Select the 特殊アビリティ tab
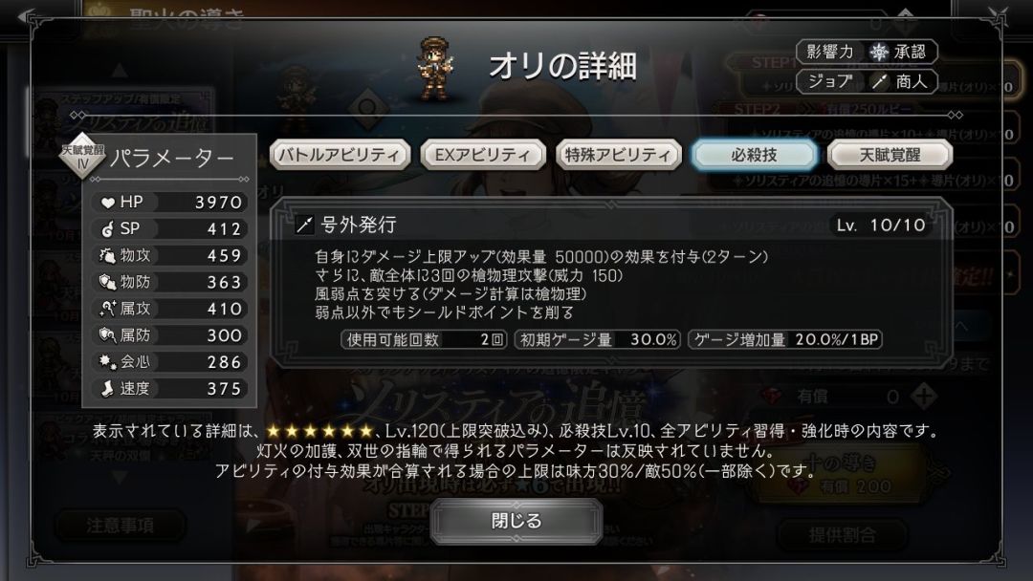 [x=618, y=155]
